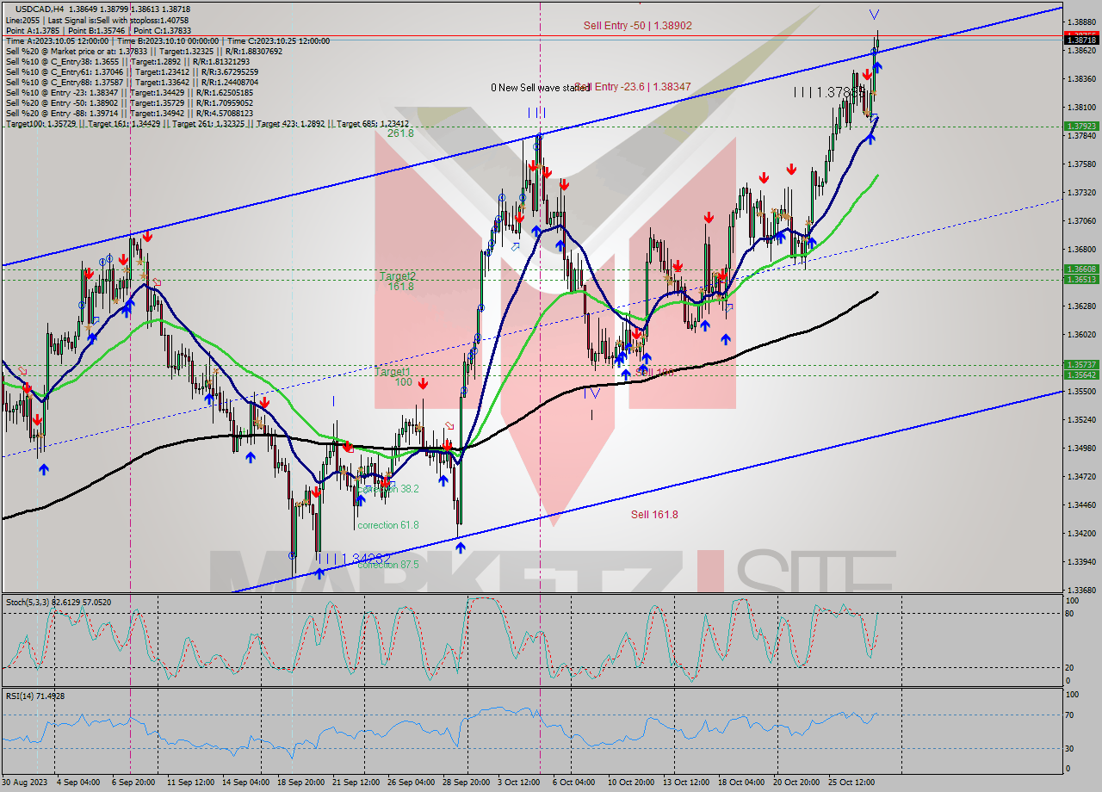The image size is (1102, 792).
Task: Click the Target100 through Target 685 summary line
Action: (x=207, y=124)
